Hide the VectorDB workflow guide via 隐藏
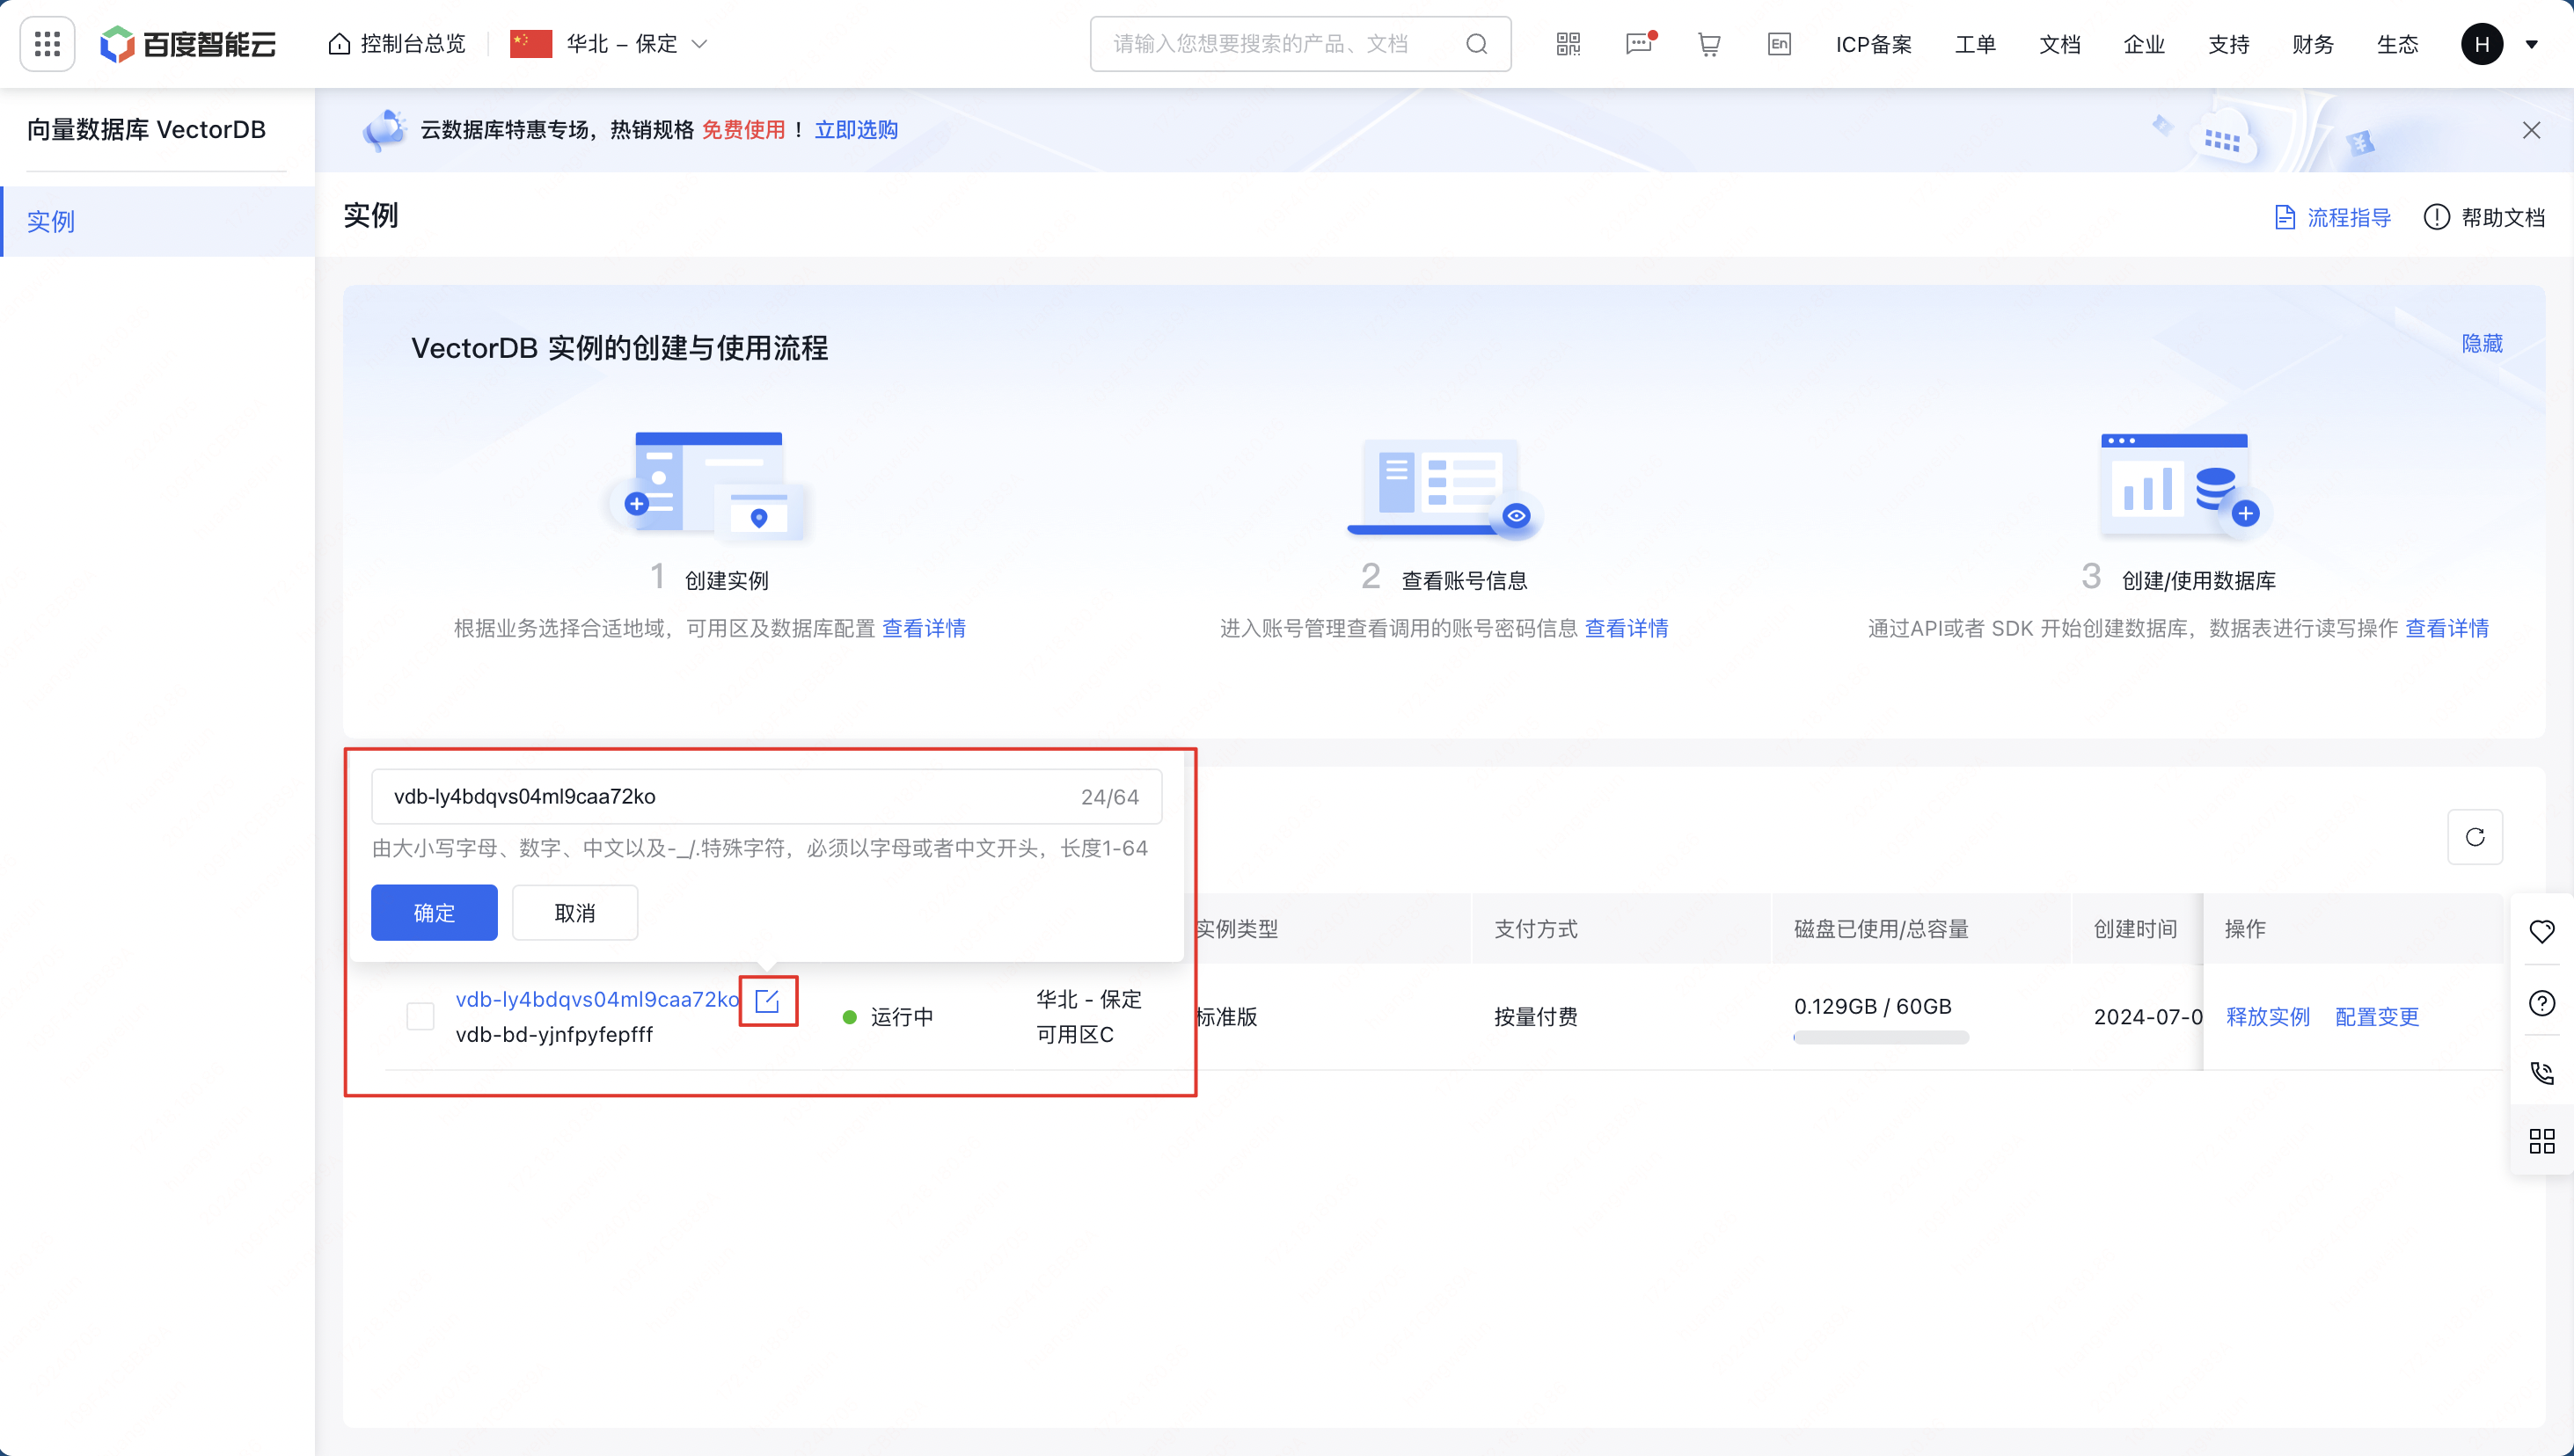 (2481, 343)
